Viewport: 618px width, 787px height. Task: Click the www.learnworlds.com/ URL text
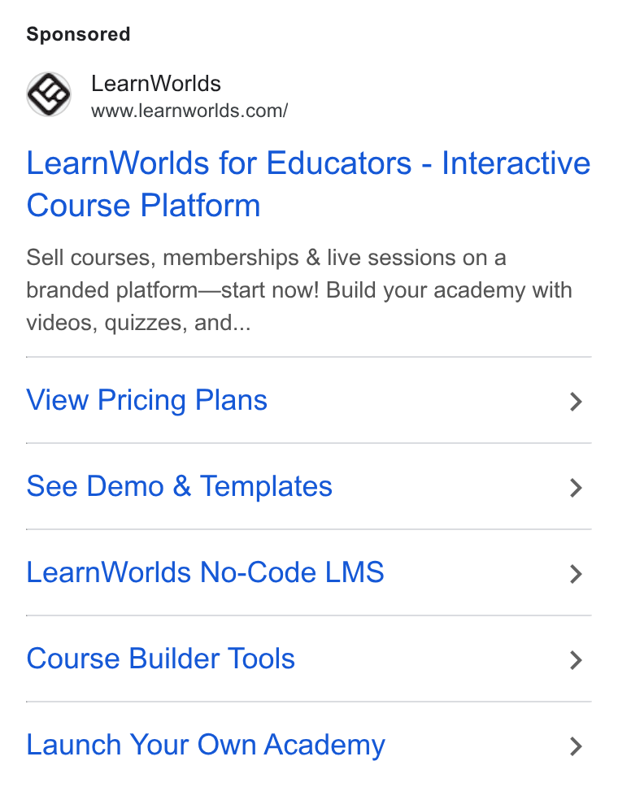(189, 111)
